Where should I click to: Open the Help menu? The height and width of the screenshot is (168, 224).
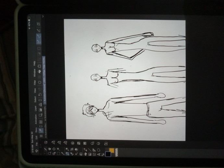click(x=34, y=63)
